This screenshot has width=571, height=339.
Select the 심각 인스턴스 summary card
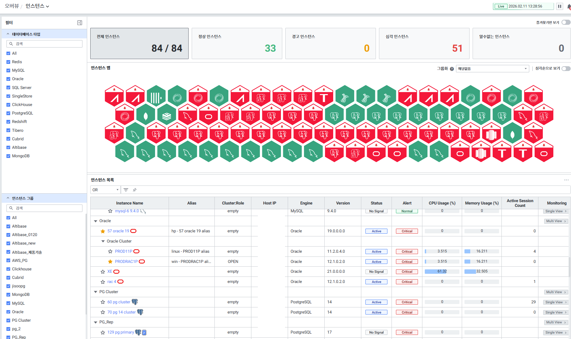pyautogui.click(x=424, y=43)
